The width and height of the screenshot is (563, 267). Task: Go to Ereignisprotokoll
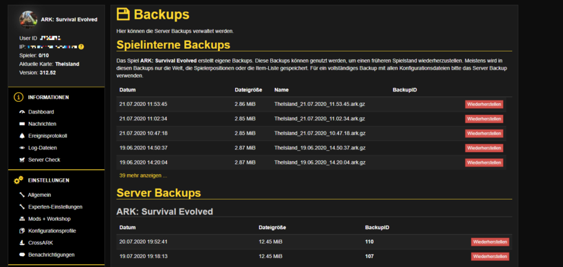pyautogui.click(x=47, y=136)
